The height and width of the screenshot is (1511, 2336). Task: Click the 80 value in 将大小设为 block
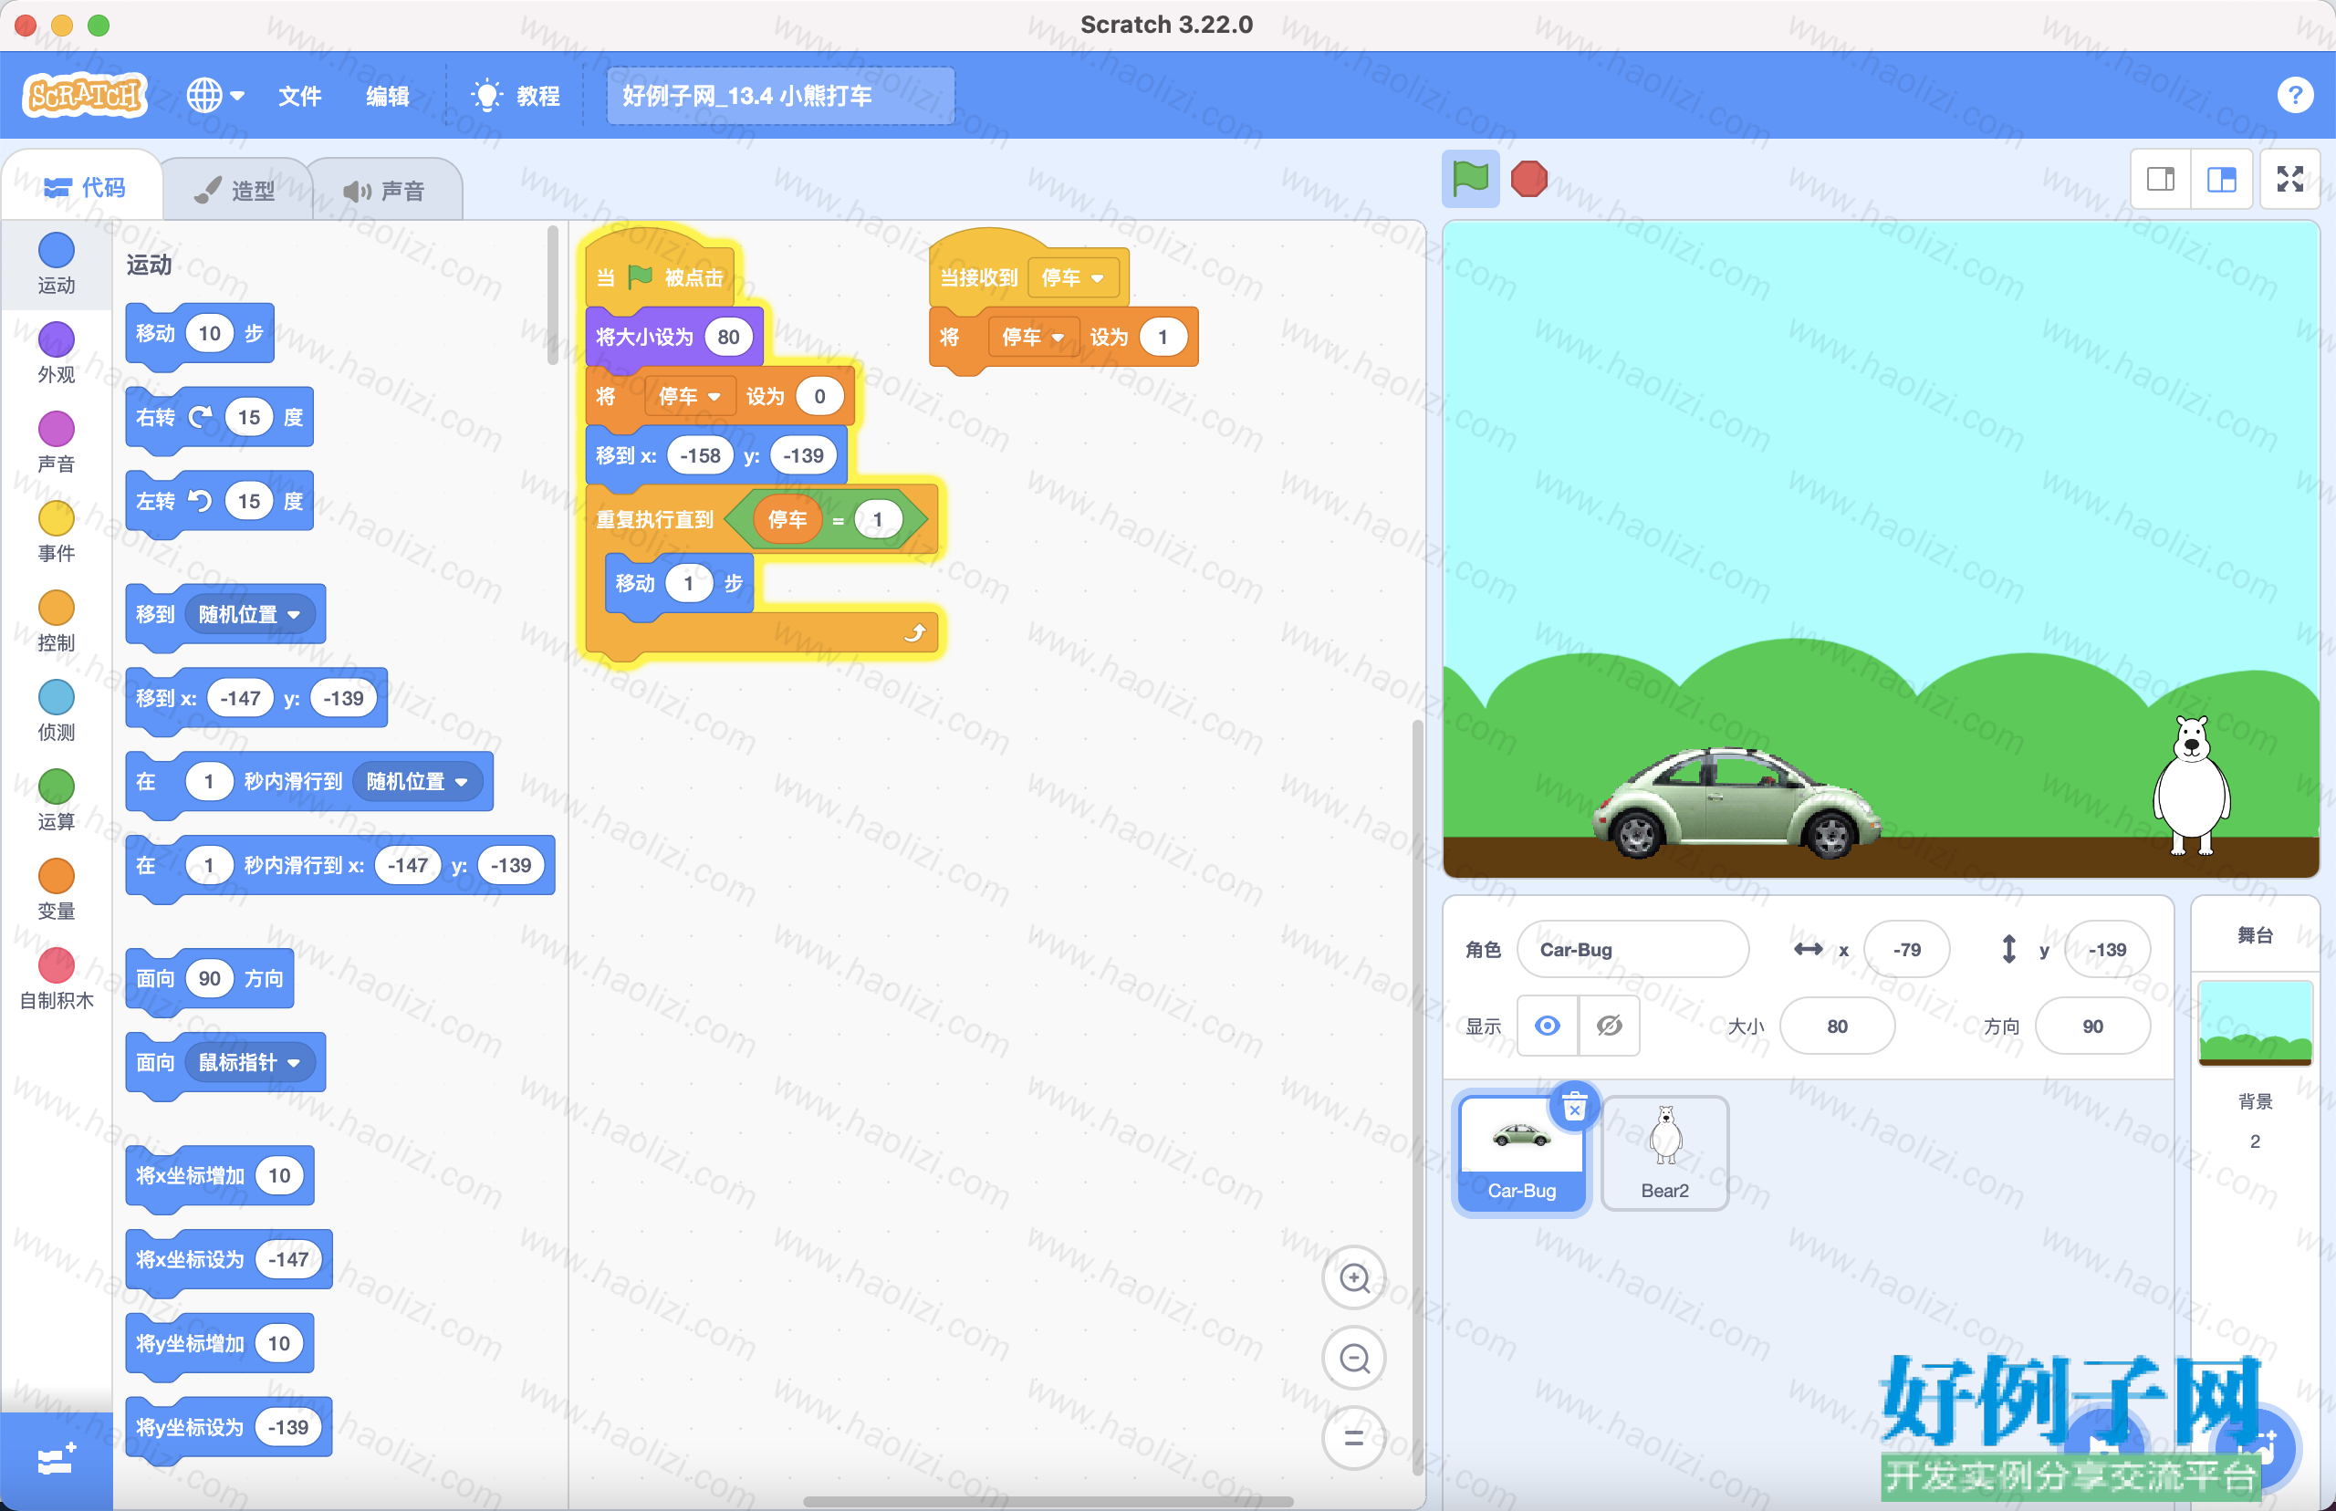click(727, 338)
